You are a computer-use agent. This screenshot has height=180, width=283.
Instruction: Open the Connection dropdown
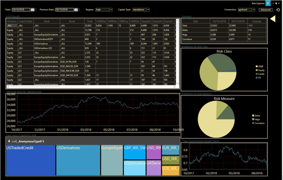click(254, 10)
